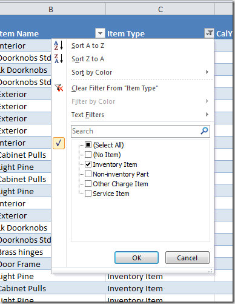Expand the Sort by Color submenu arrow
The height and width of the screenshot is (304, 235).
207,72
